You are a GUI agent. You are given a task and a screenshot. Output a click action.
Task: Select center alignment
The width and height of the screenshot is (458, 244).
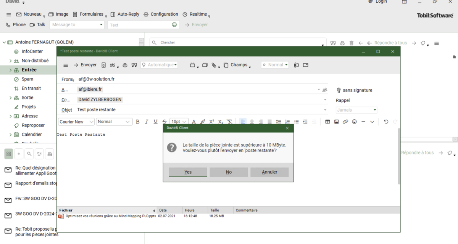click(x=252, y=122)
